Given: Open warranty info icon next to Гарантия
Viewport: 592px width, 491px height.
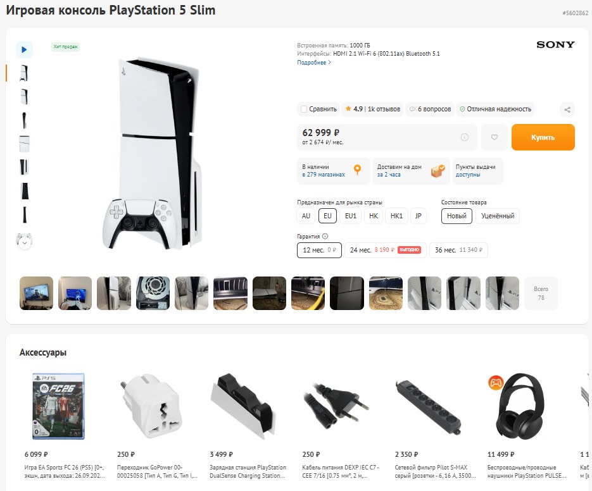Looking at the screenshot, I should pyautogui.click(x=325, y=236).
